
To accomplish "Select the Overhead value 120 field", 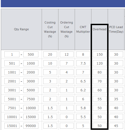I will click(100, 63).
